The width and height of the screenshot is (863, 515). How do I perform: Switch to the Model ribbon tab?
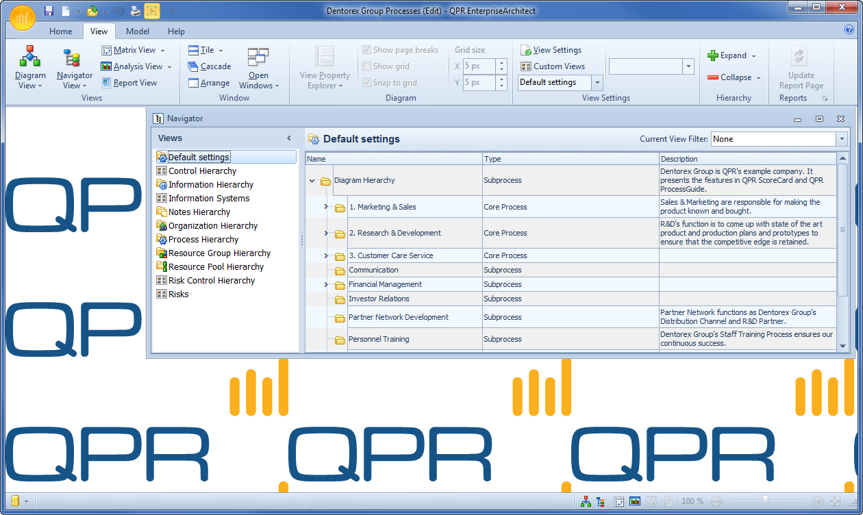(x=137, y=32)
